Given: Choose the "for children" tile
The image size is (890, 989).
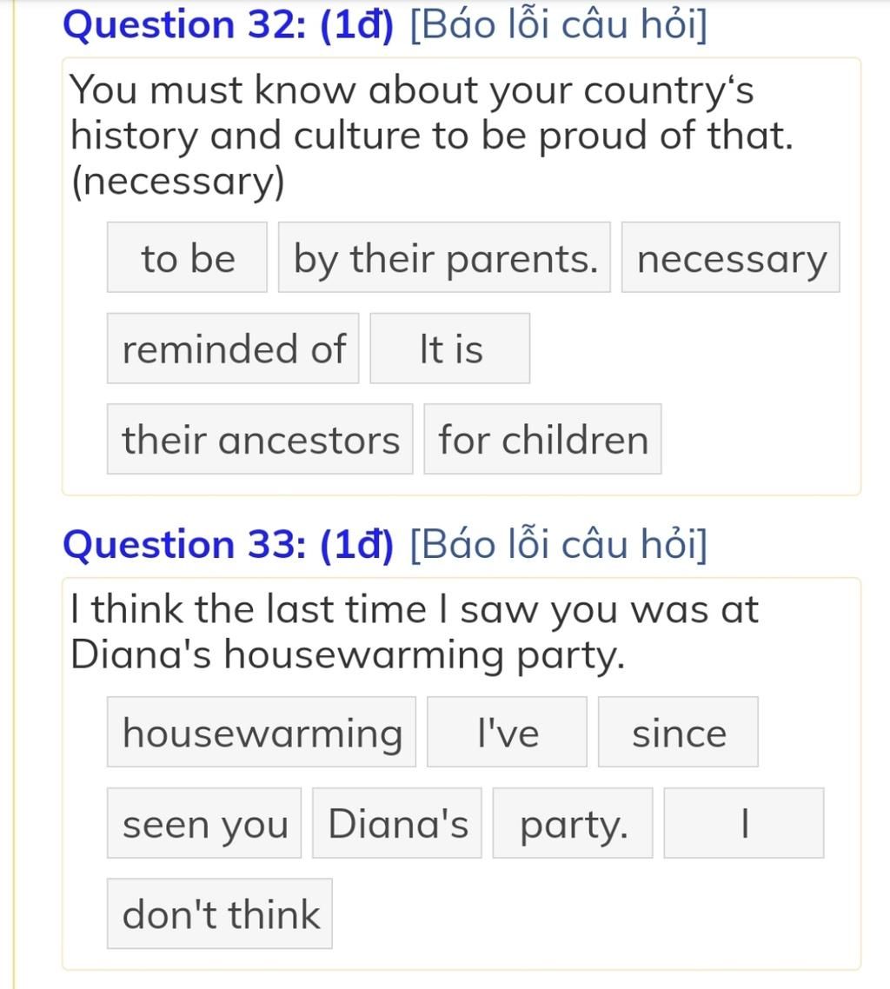Looking at the screenshot, I should [x=542, y=439].
